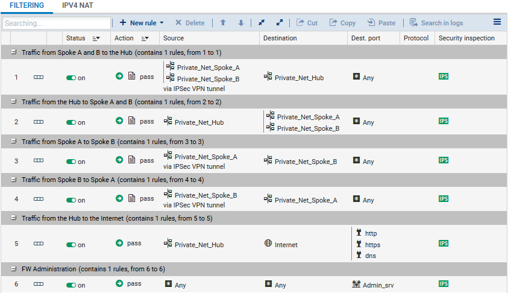Collapse Traffic from Spoke A to Spoke B group
The width and height of the screenshot is (508, 293).
pyautogui.click(x=14, y=141)
